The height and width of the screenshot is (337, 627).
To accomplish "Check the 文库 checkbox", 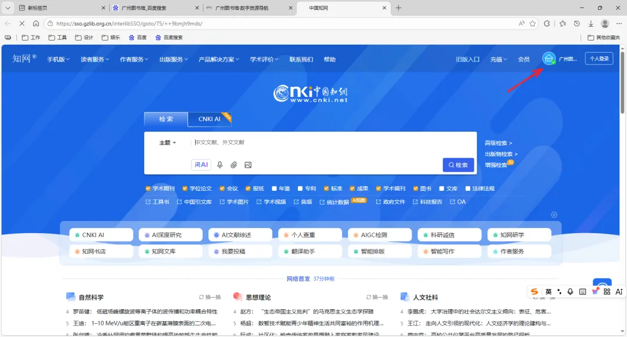I will click(441, 189).
